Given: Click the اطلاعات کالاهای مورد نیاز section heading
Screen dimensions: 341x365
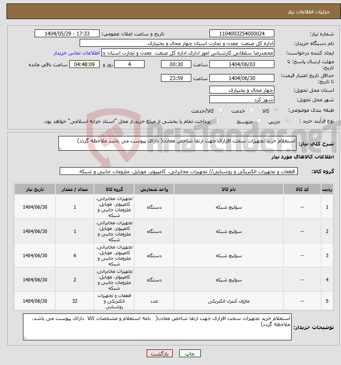Looking at the screenshot, I should (302, 157).
